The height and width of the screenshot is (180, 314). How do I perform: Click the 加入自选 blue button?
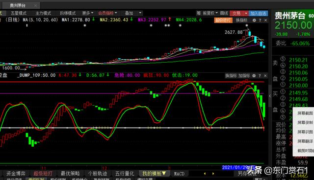click(259, 13)
